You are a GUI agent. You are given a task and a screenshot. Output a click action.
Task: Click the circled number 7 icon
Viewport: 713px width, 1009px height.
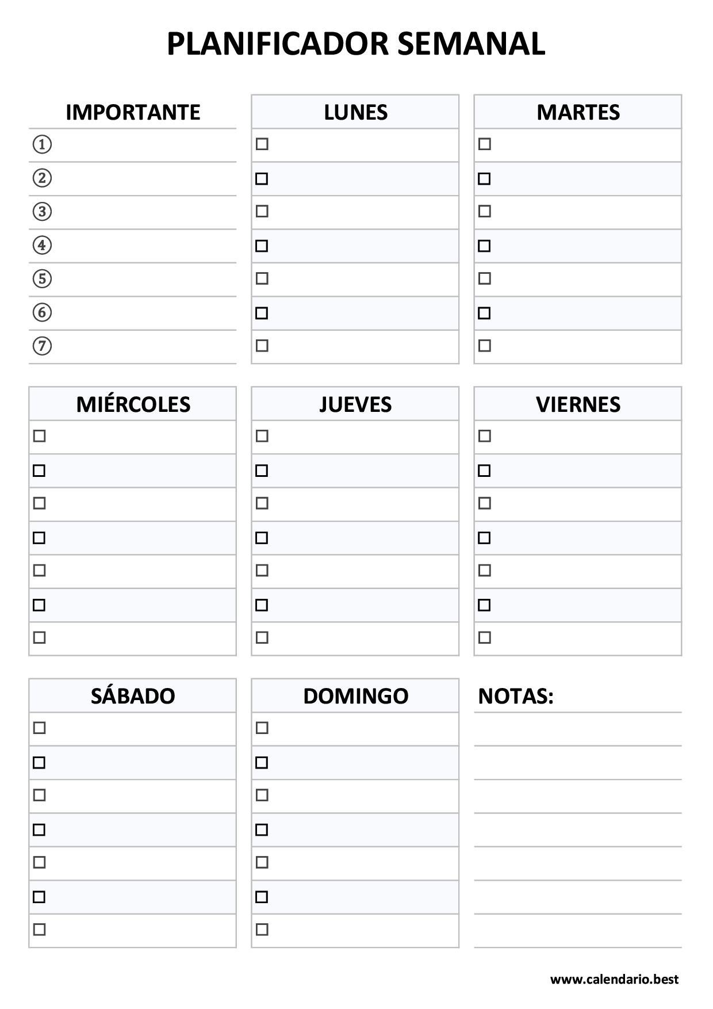pos(42,346)
